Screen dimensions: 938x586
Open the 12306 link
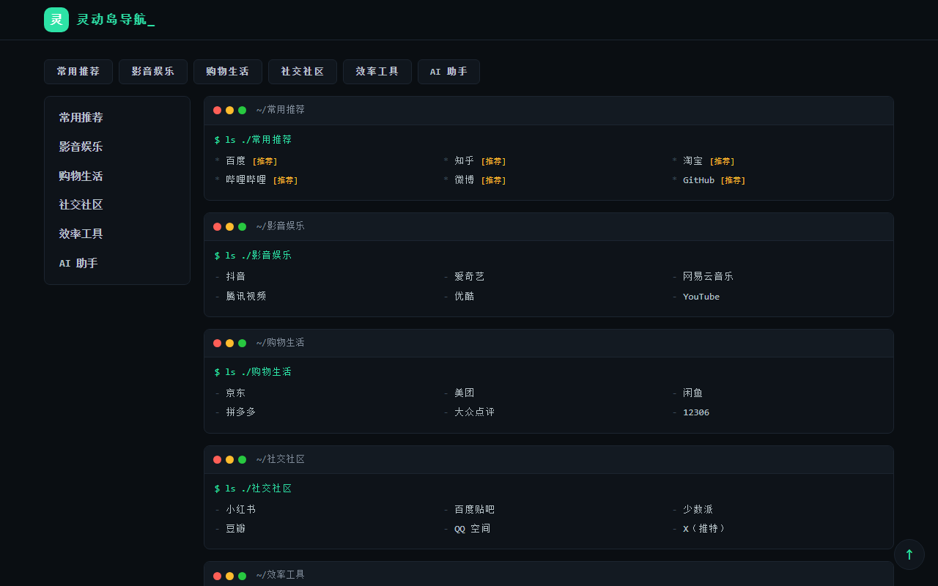[x=696, y=412]
